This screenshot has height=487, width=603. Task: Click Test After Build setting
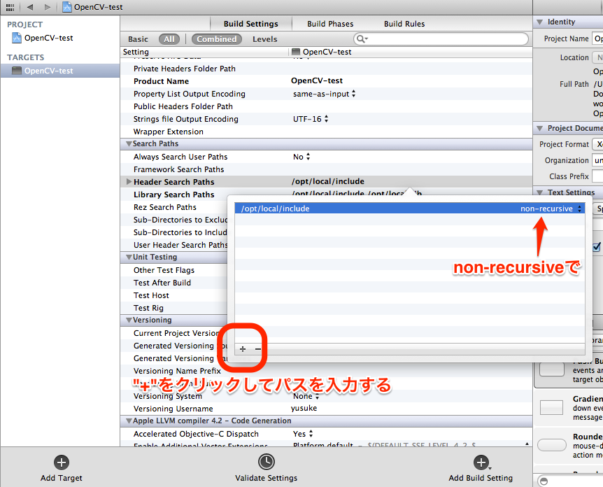click(x=162, y=283)
